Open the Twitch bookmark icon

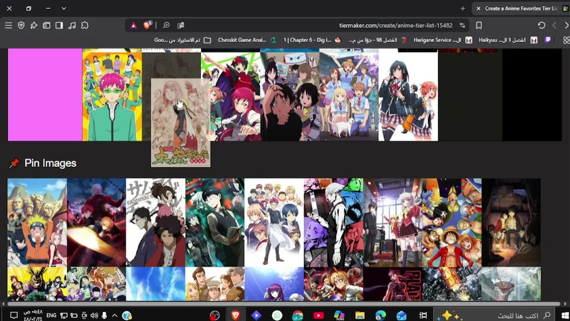[548, 40]
